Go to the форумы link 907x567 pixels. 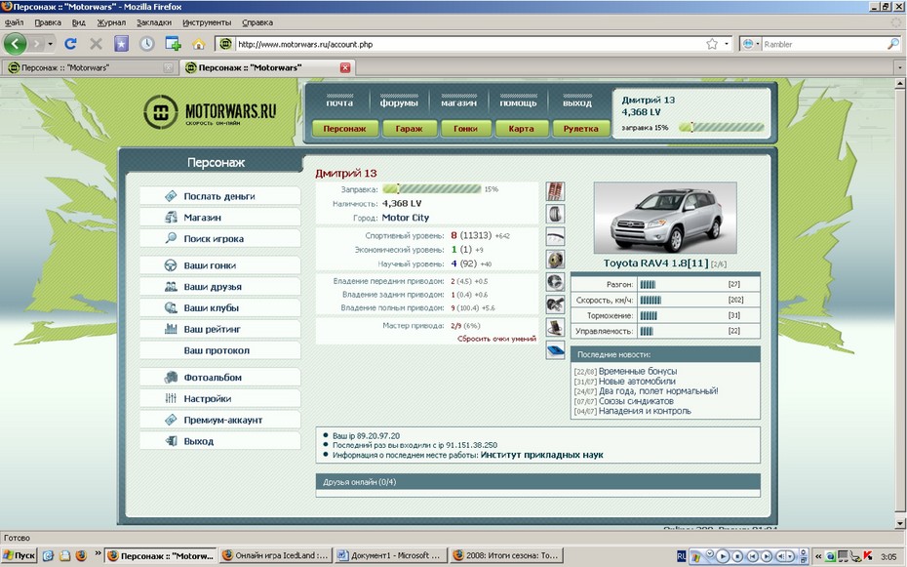tap(399, 102)
